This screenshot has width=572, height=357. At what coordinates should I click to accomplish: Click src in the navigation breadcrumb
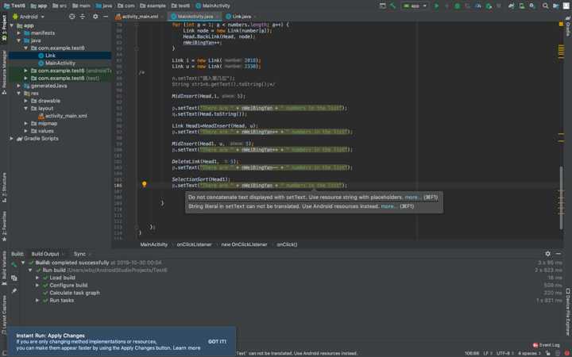[x=60, y=6]
